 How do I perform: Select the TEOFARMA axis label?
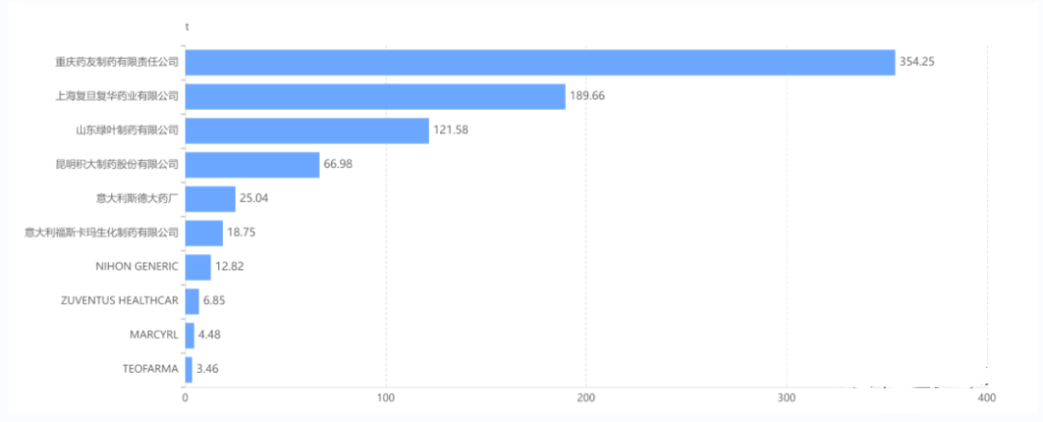(x=151, y=368)
